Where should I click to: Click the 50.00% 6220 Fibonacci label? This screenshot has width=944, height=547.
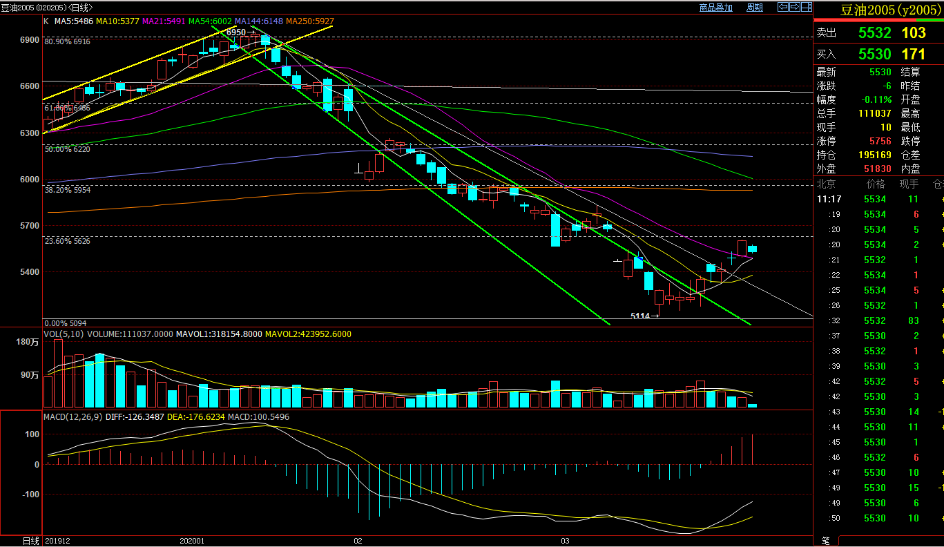[67, 149]
